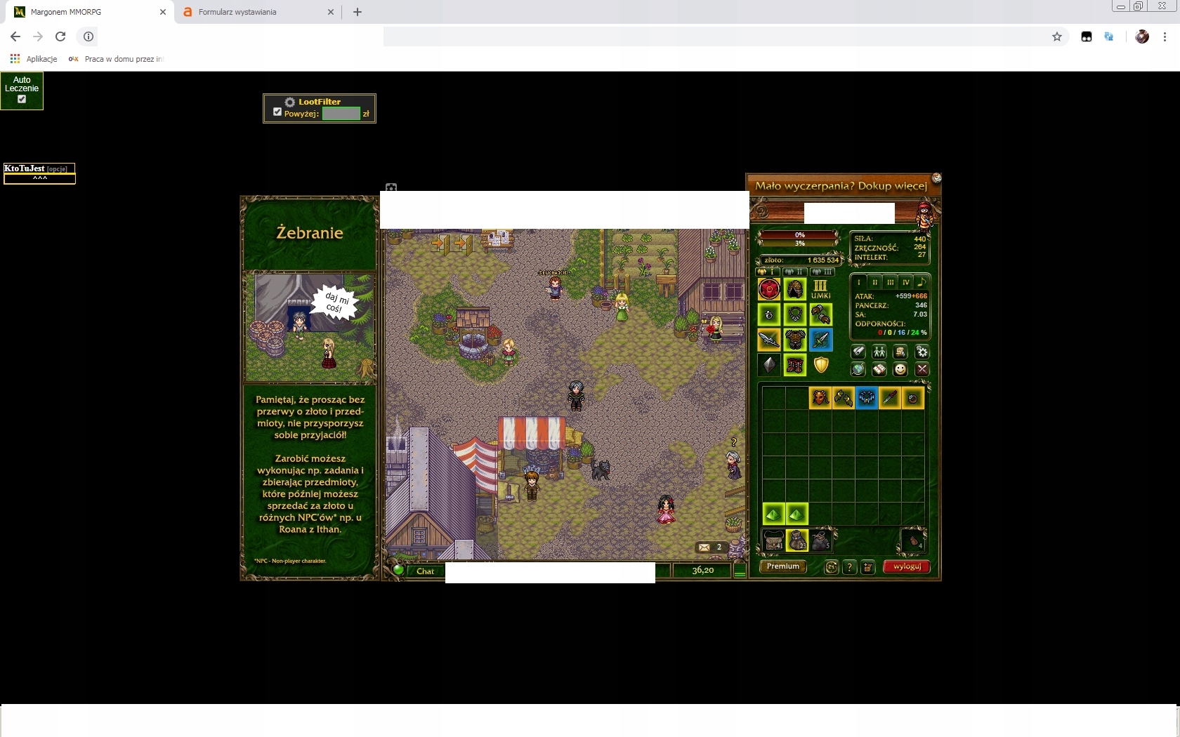Click the equipped red boots slot

tap(795, 365)
